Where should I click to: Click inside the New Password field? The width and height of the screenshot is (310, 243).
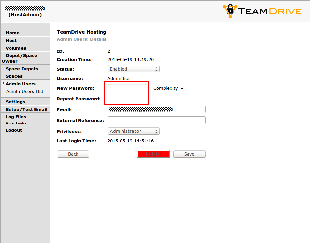[127, 88]
